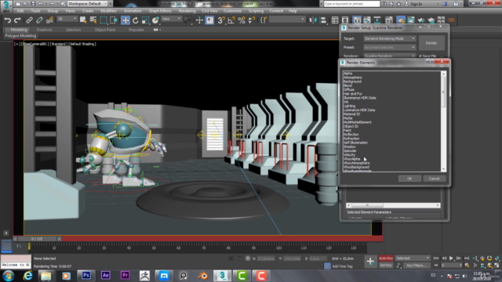Viewport: 502px width, 282px height.
Task: Activate the Select and Link tool
Action: pos(29,20)
